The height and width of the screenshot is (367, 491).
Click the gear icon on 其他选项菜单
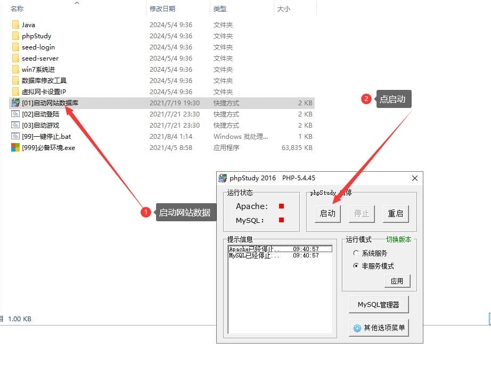coord(357,328)
